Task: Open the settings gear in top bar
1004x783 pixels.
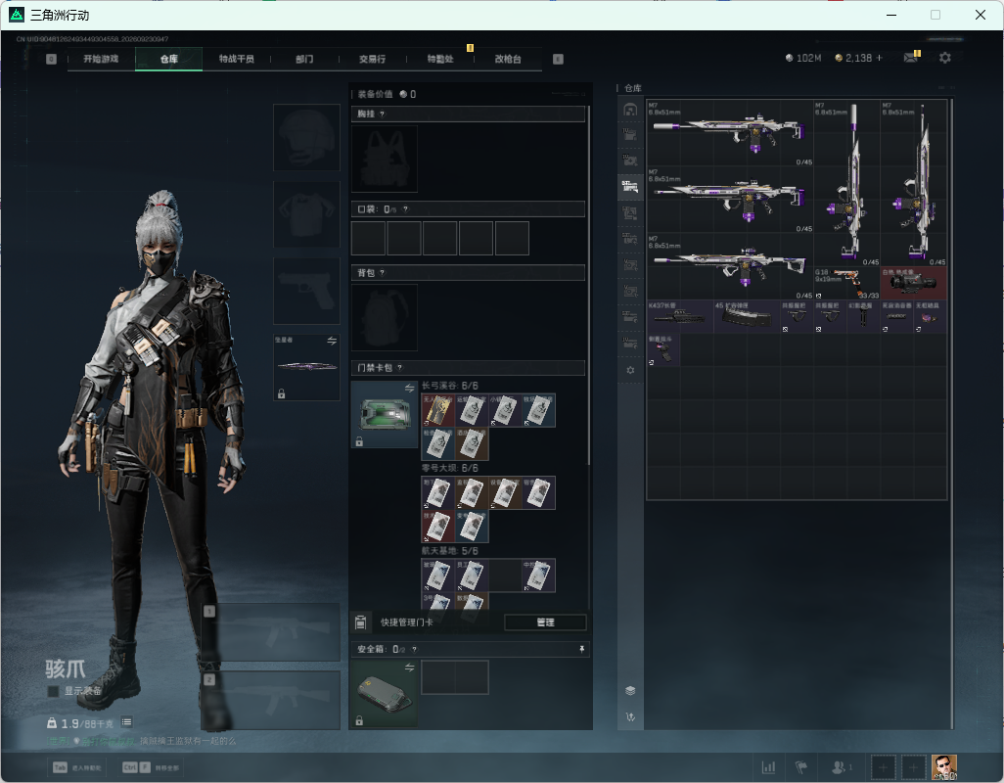Action: click(945, 58)
